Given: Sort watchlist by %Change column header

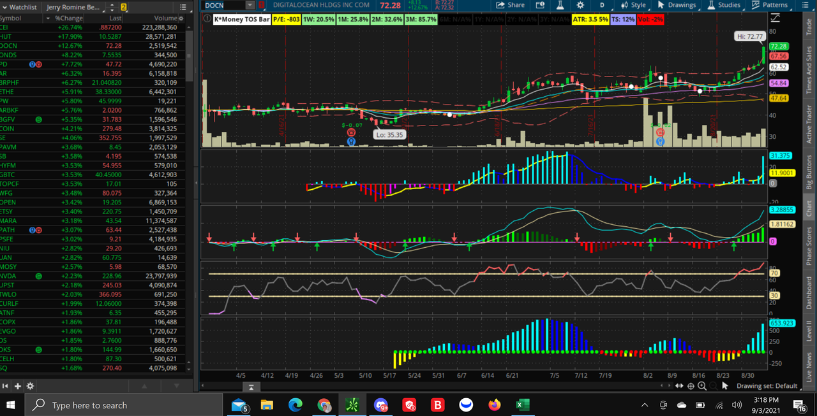Looking at the screenshot, I should [x=69, y=18].
